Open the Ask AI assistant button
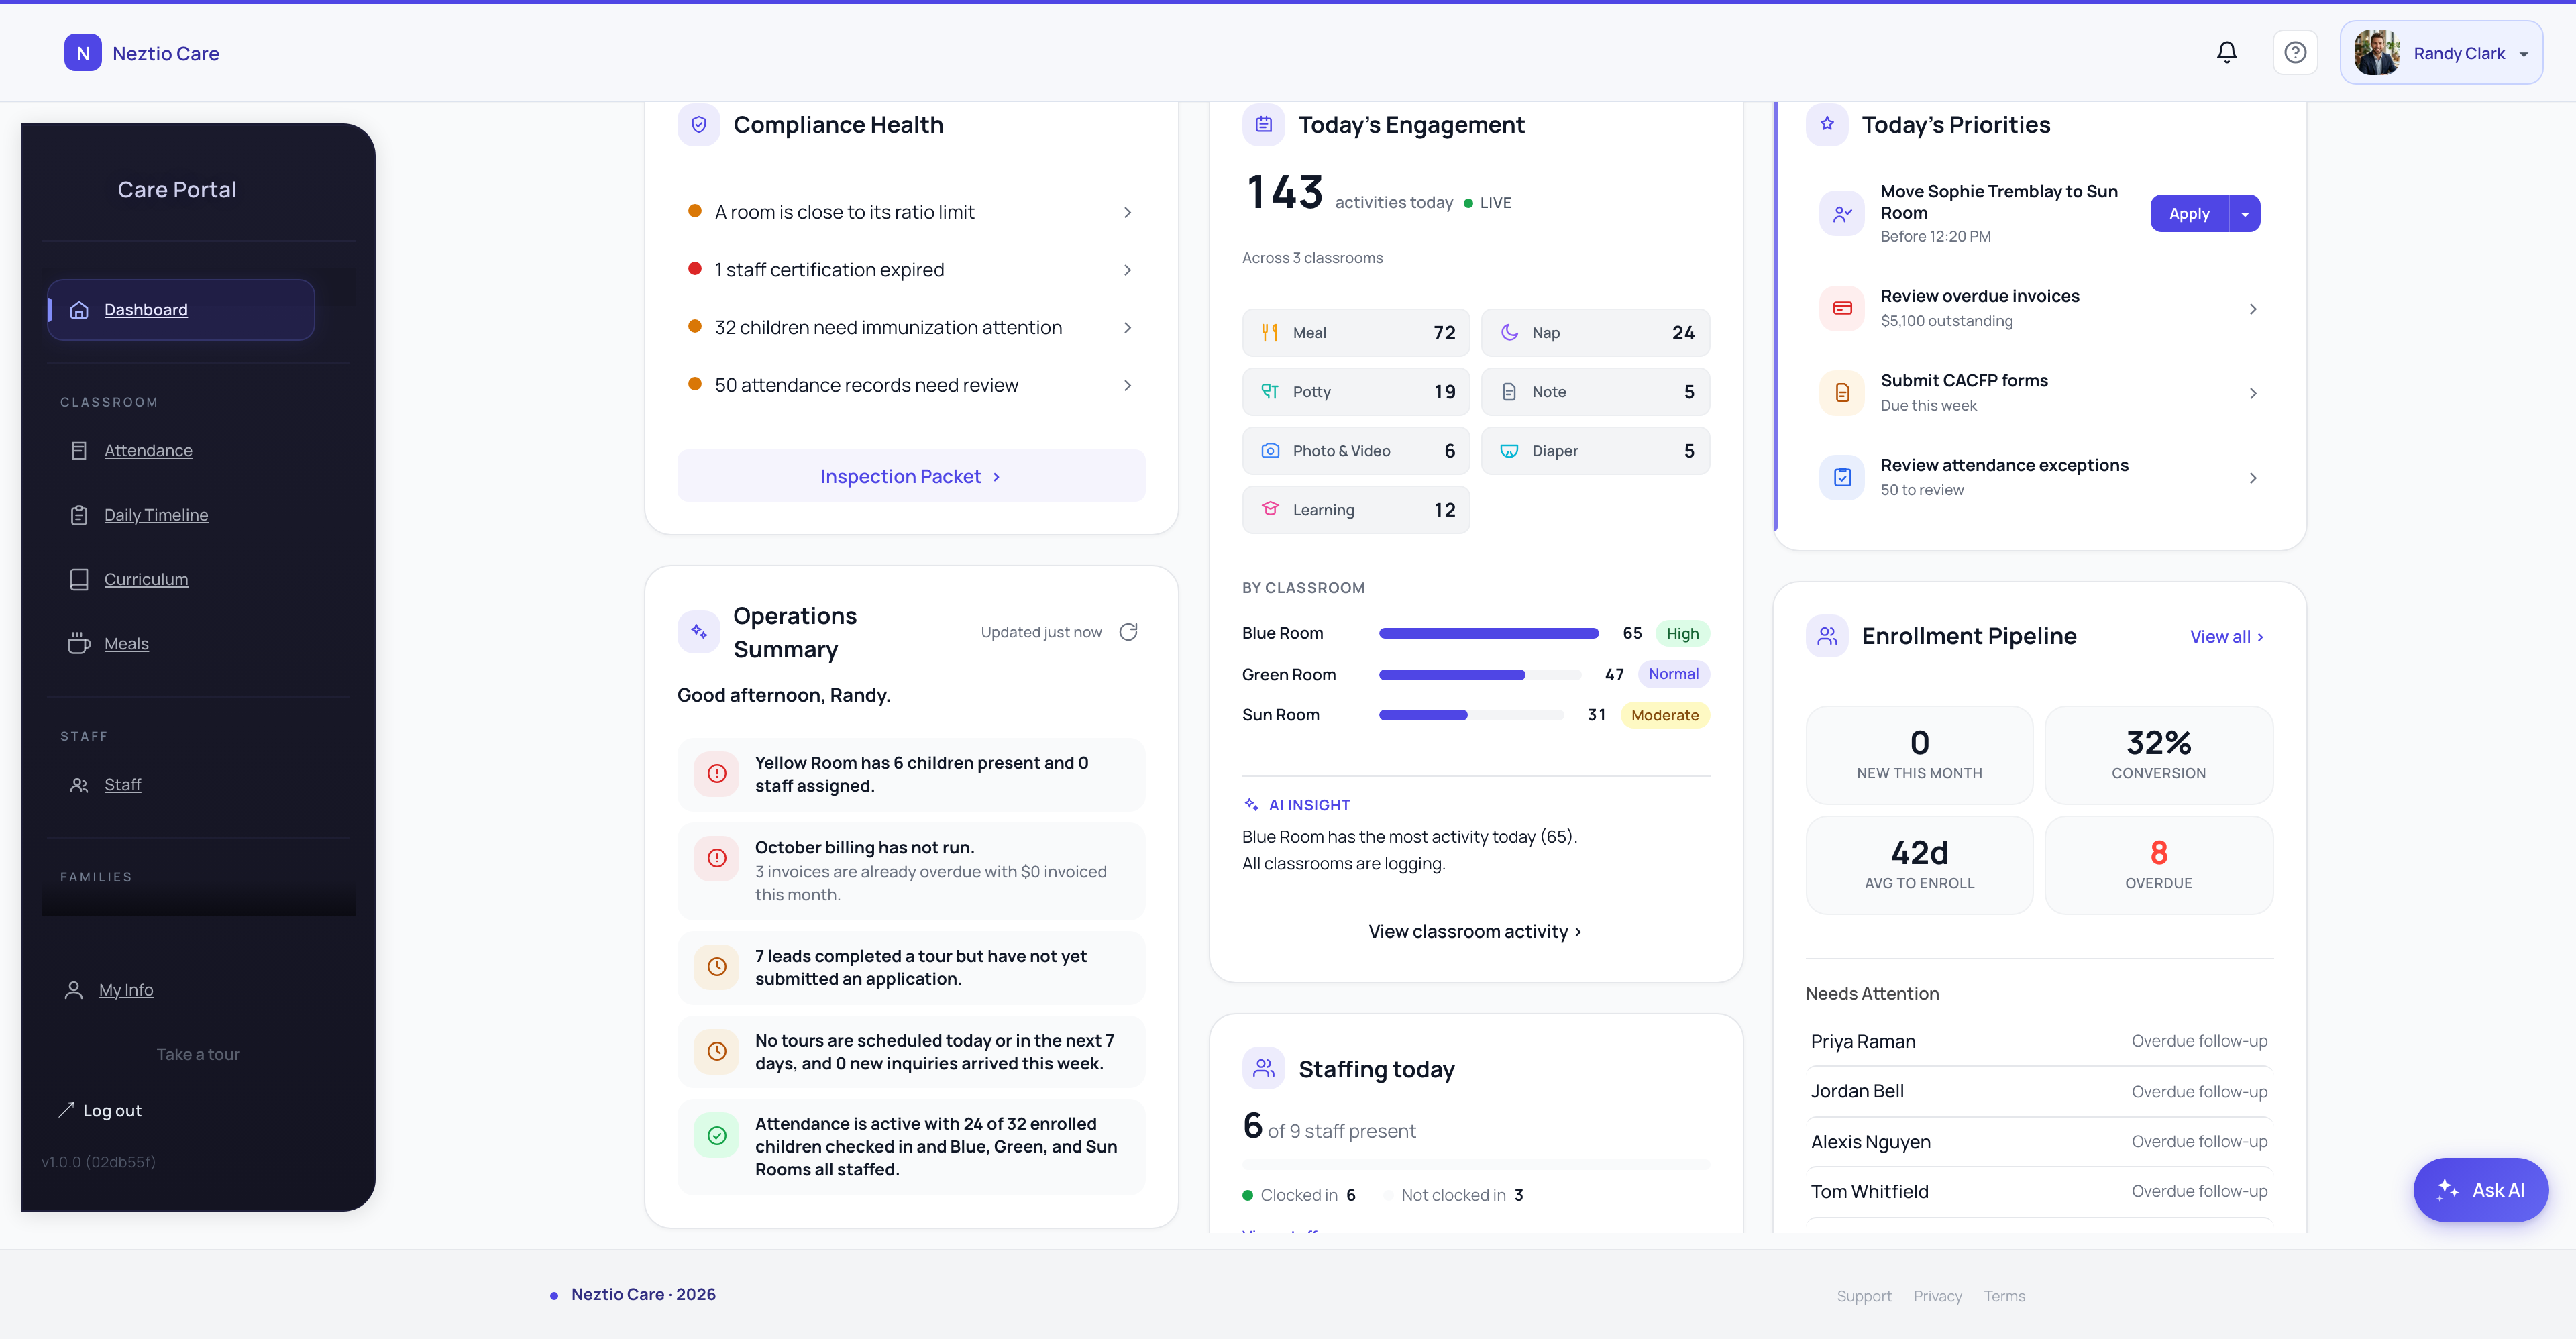2576x1339 pixels. pyautogui.click(x=2481, y=1190)
